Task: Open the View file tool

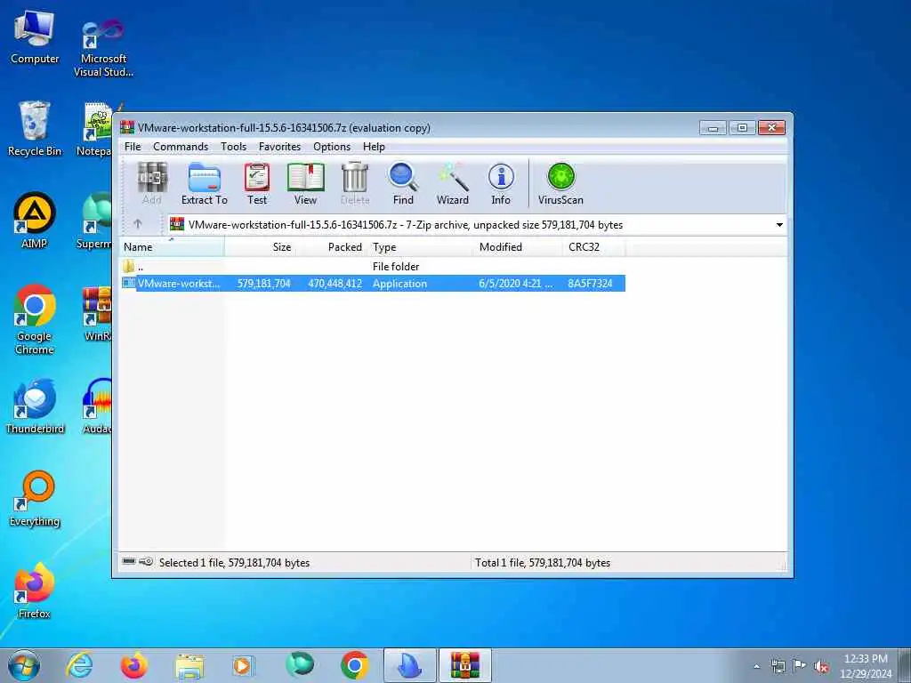Action: click(x=306, y=183)
